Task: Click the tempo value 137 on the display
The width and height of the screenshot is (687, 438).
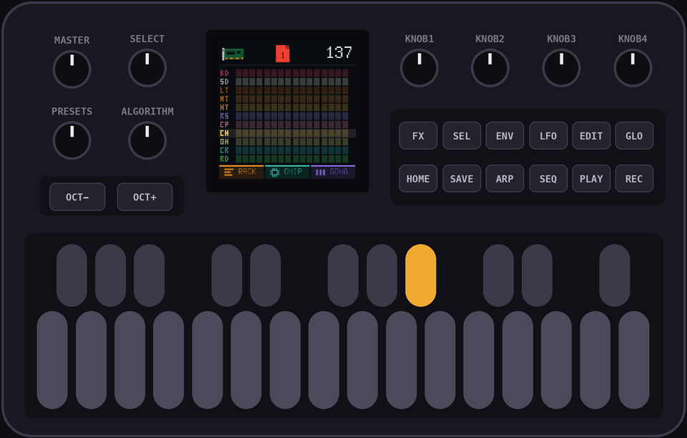Action: [338, 53]
